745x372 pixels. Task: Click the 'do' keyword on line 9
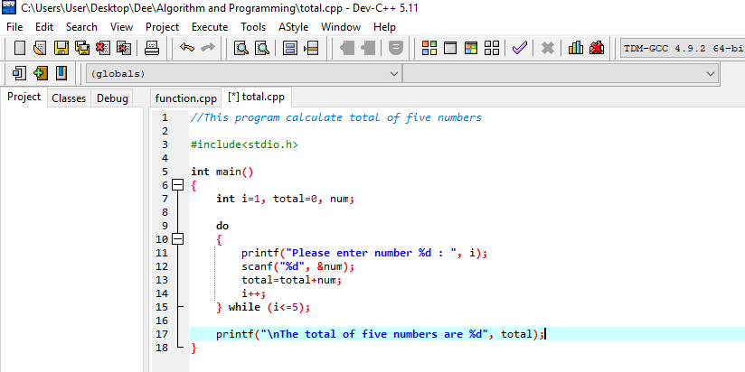pos(222,226)
